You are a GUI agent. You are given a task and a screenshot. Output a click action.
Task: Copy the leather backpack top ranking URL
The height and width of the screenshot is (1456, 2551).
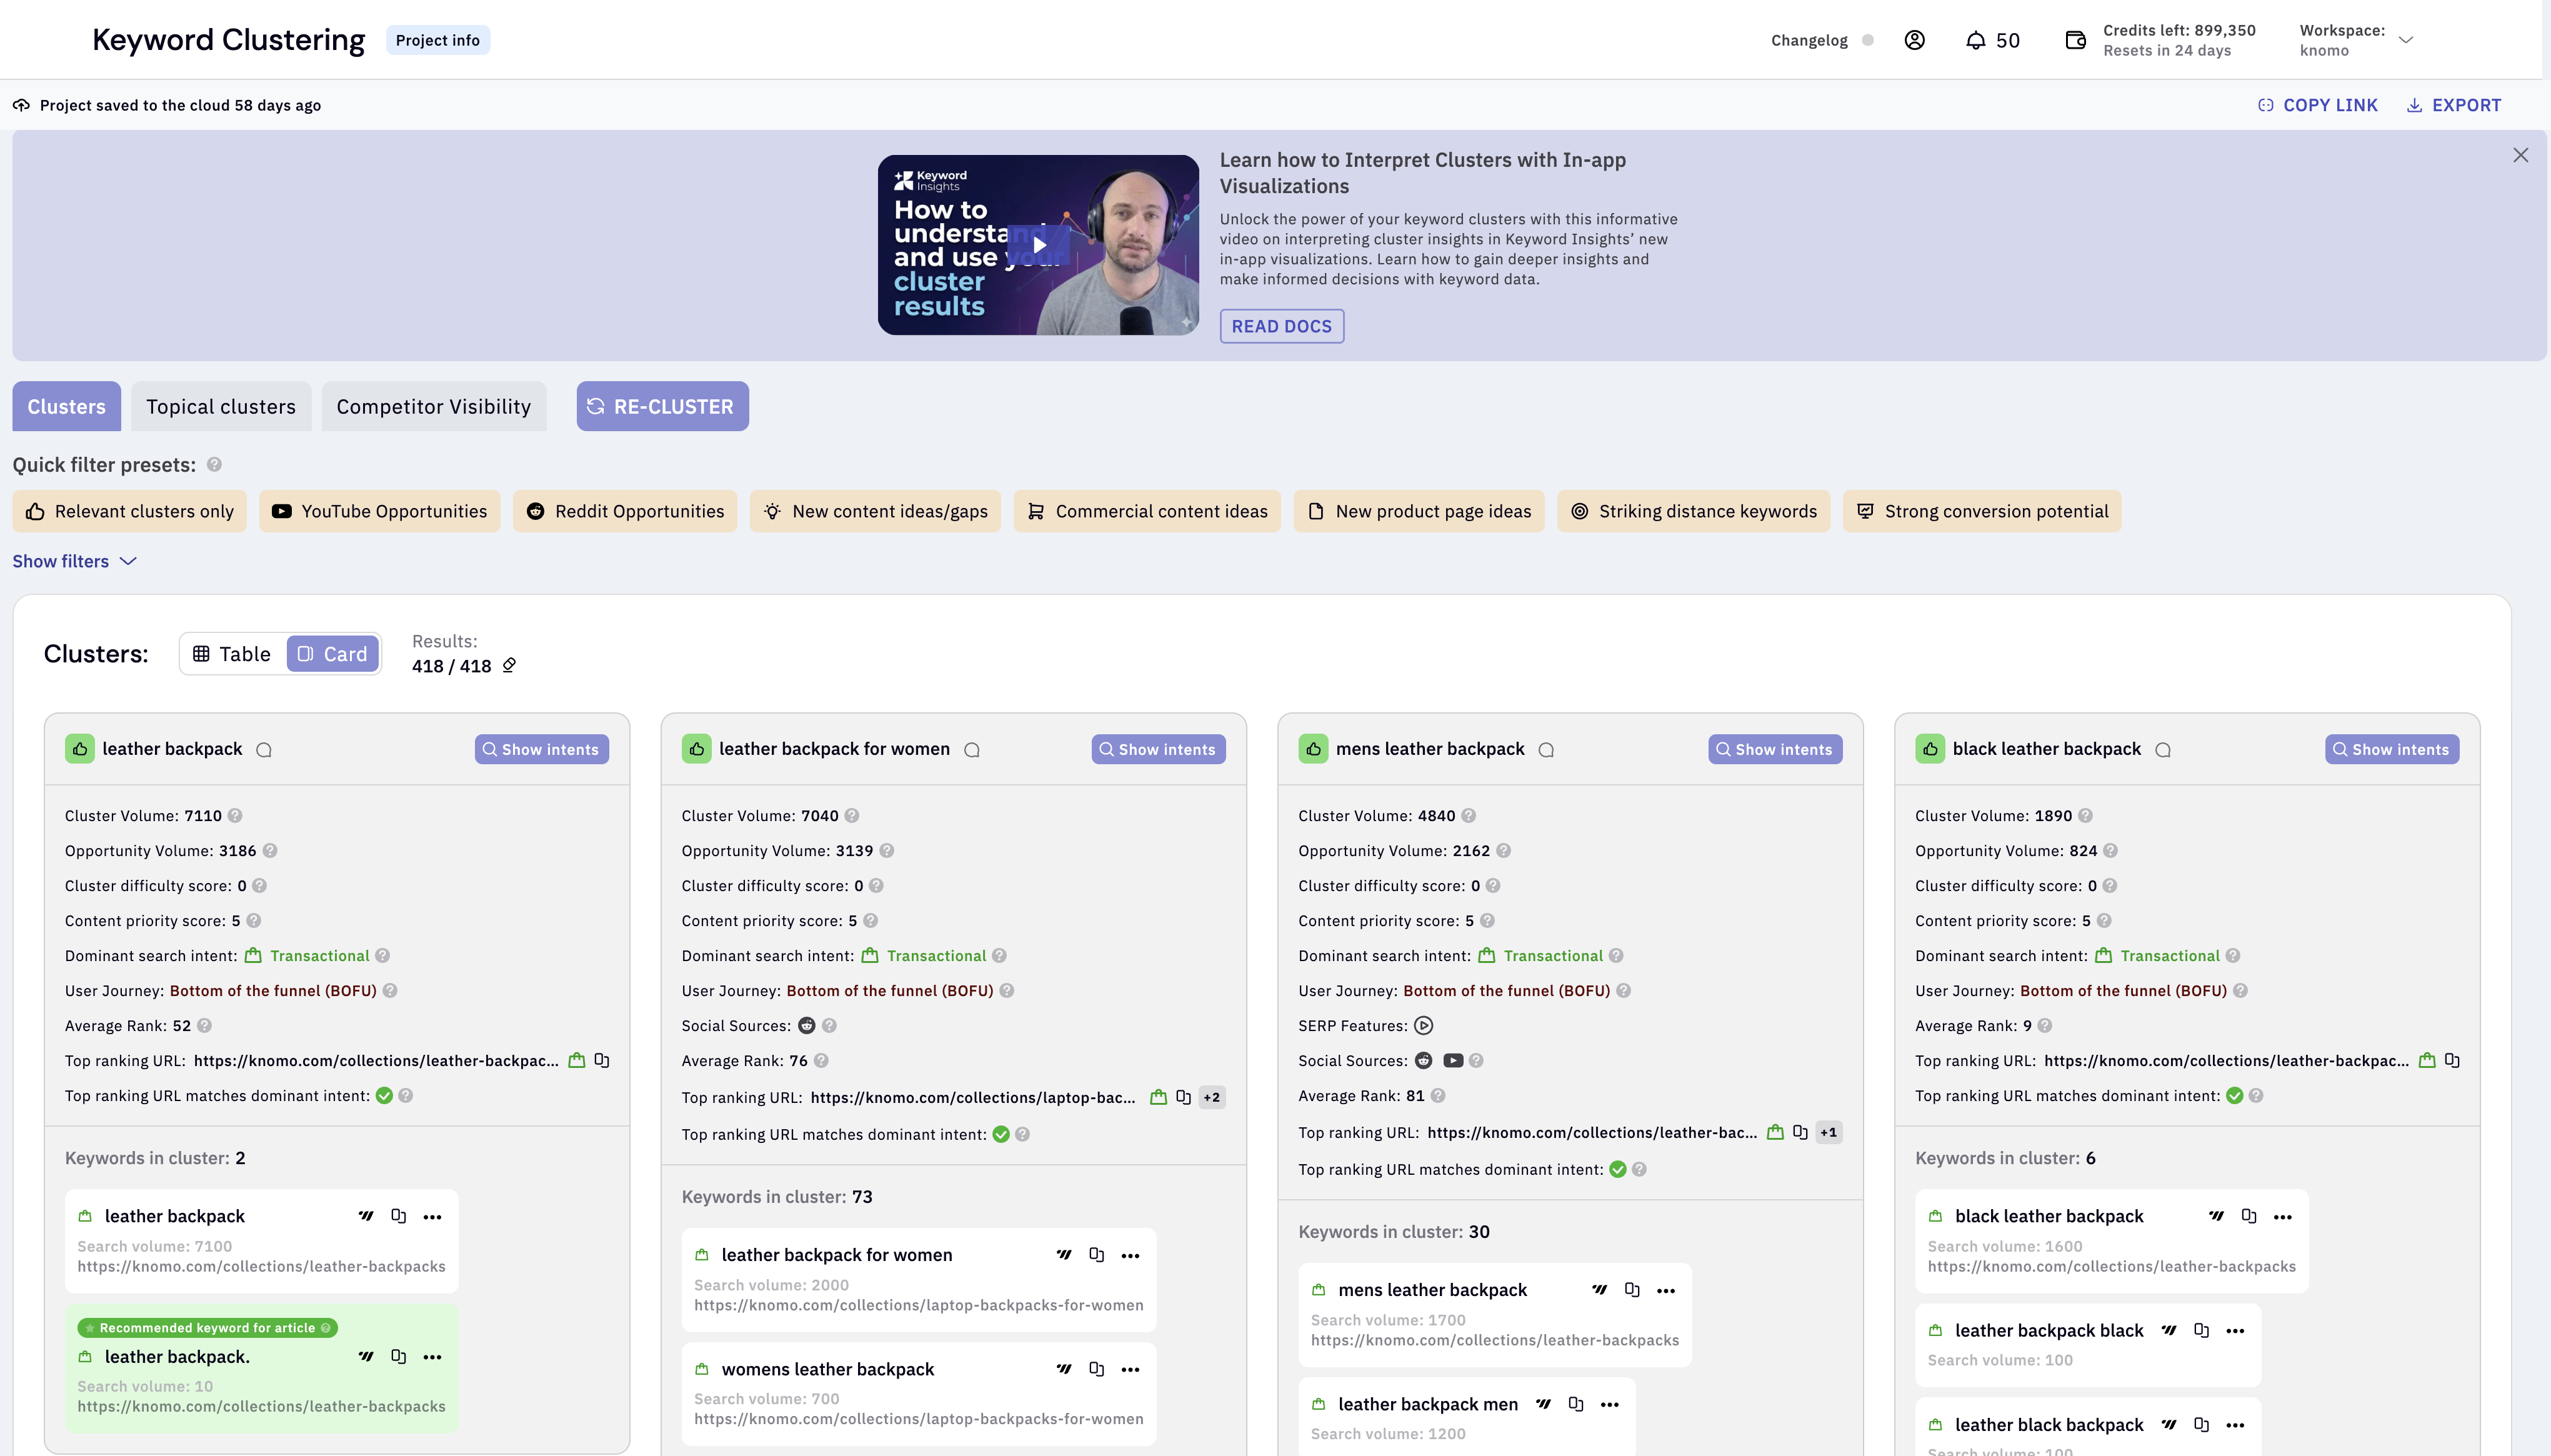(x=602, y=1060)
